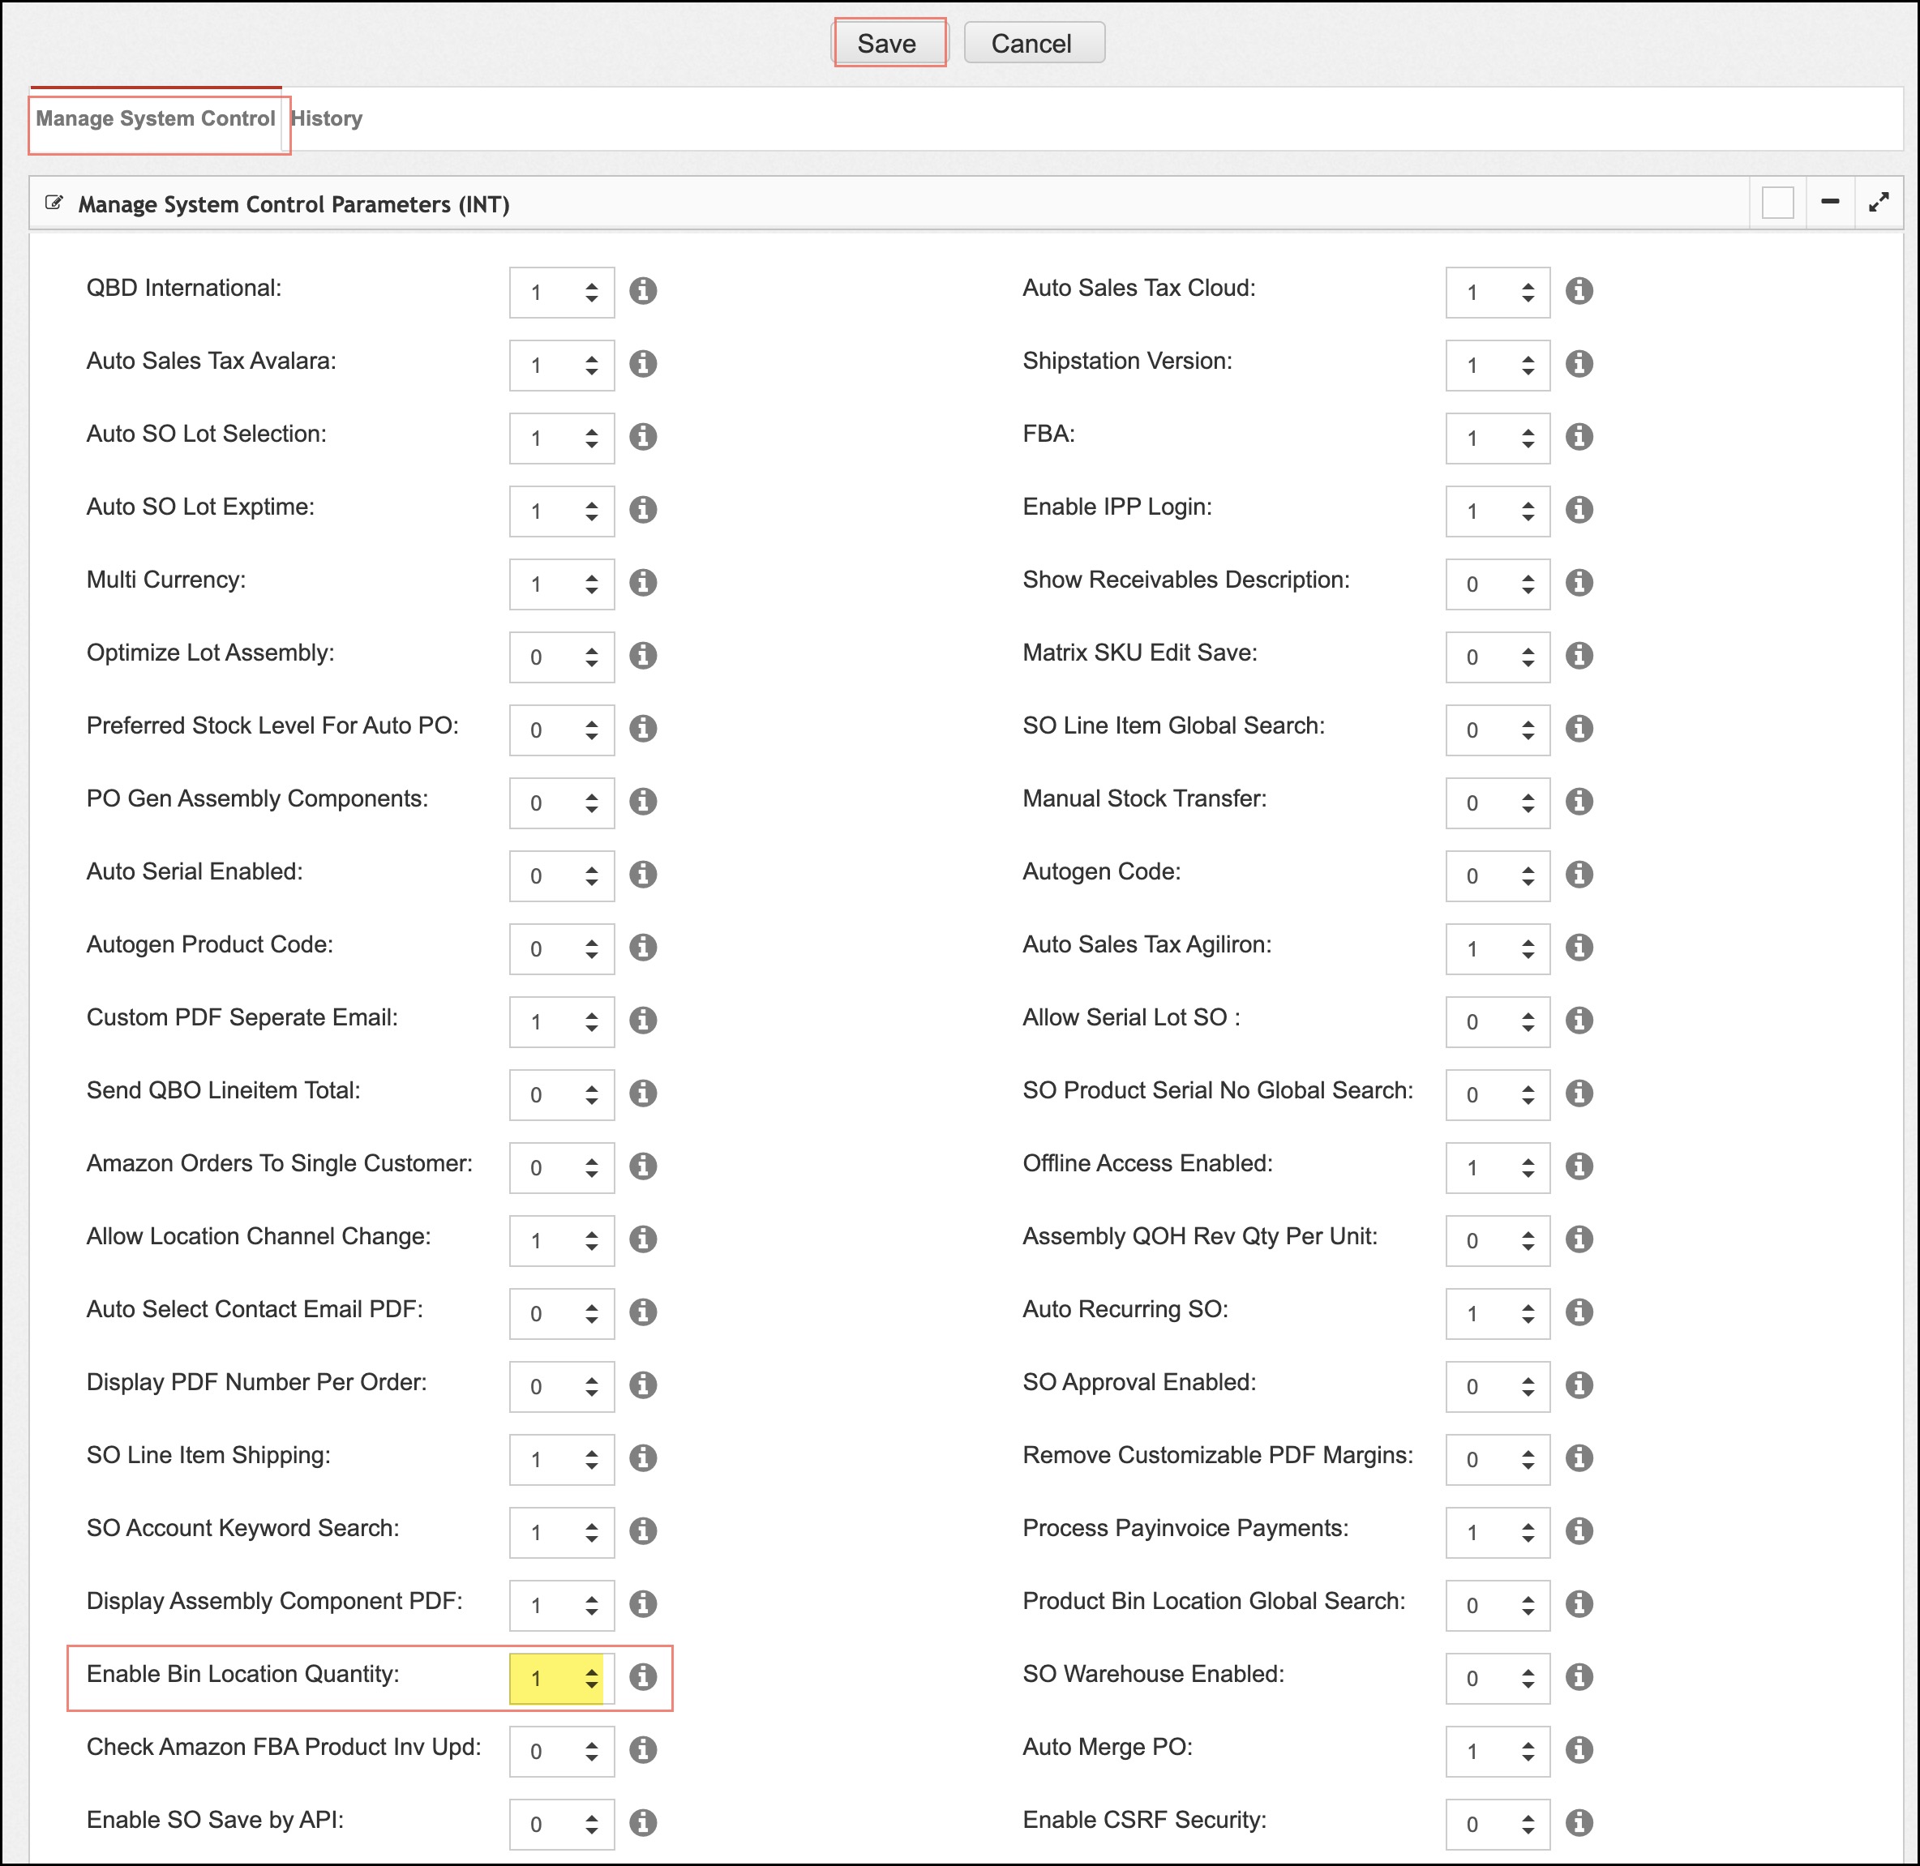Open the History tab
Image resolution: width=1920 pixels, height=1866 pixels.
coord(327,118)
